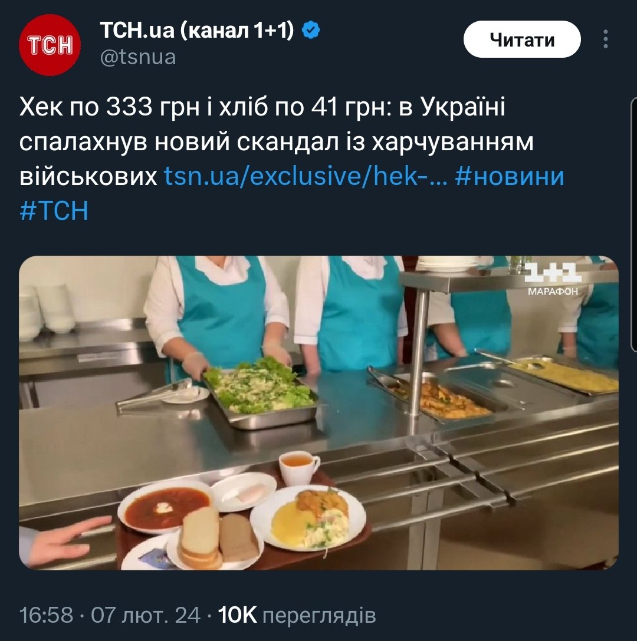Click the blue verified badge

[x=311, y=30]
